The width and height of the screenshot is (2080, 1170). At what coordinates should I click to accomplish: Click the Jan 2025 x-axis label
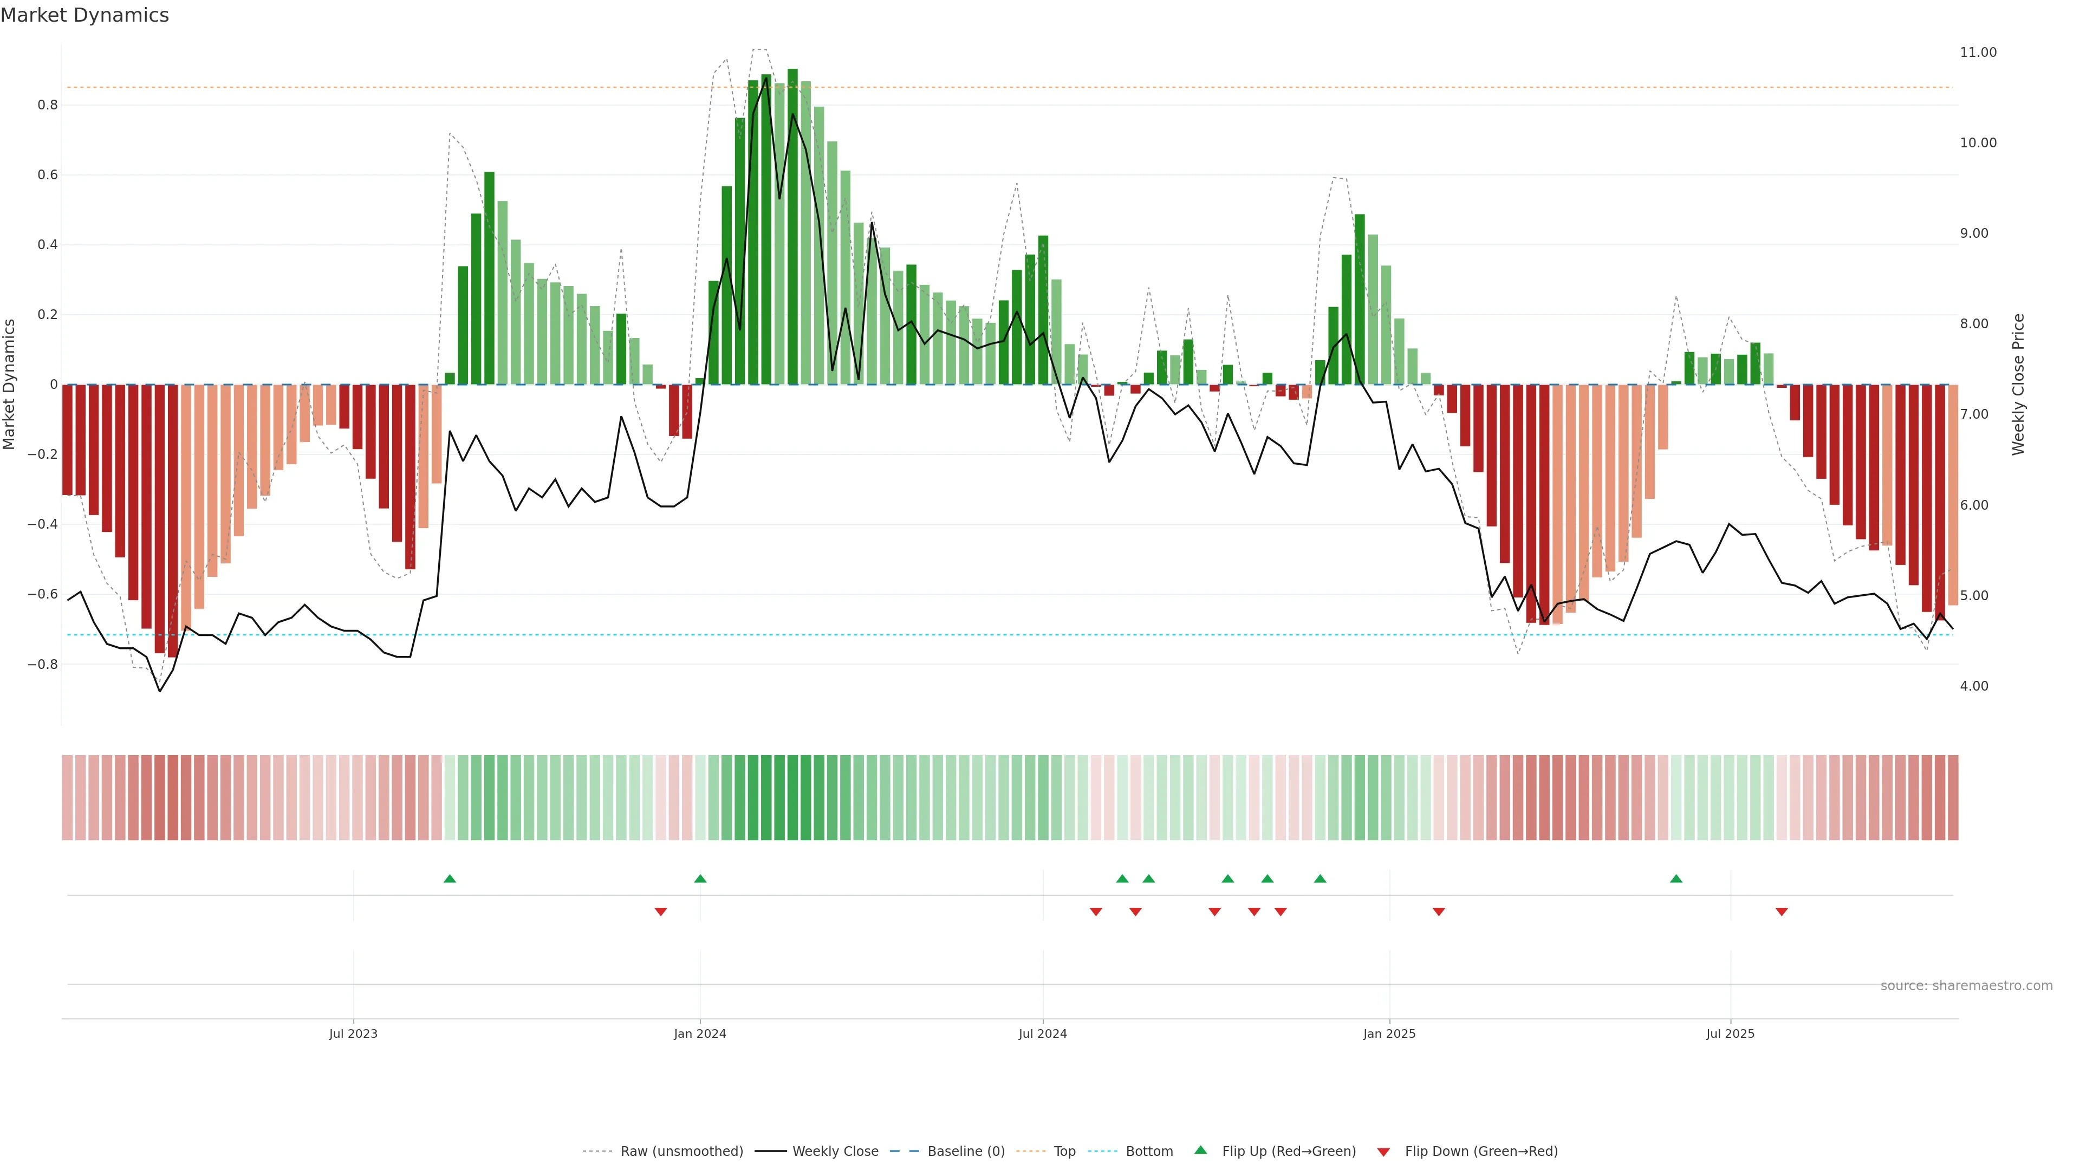coord(1389,1033)
